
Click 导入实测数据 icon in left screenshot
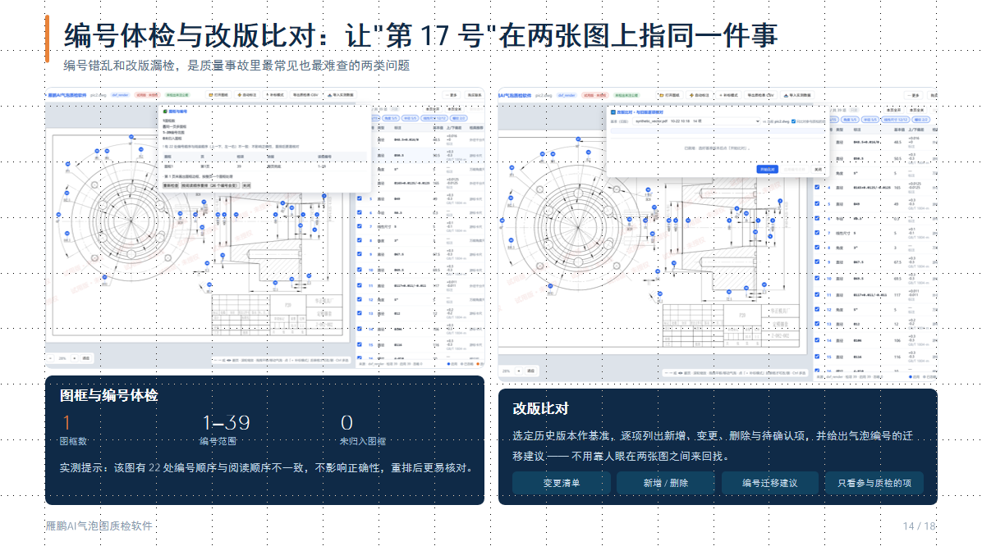click(330, 95)
